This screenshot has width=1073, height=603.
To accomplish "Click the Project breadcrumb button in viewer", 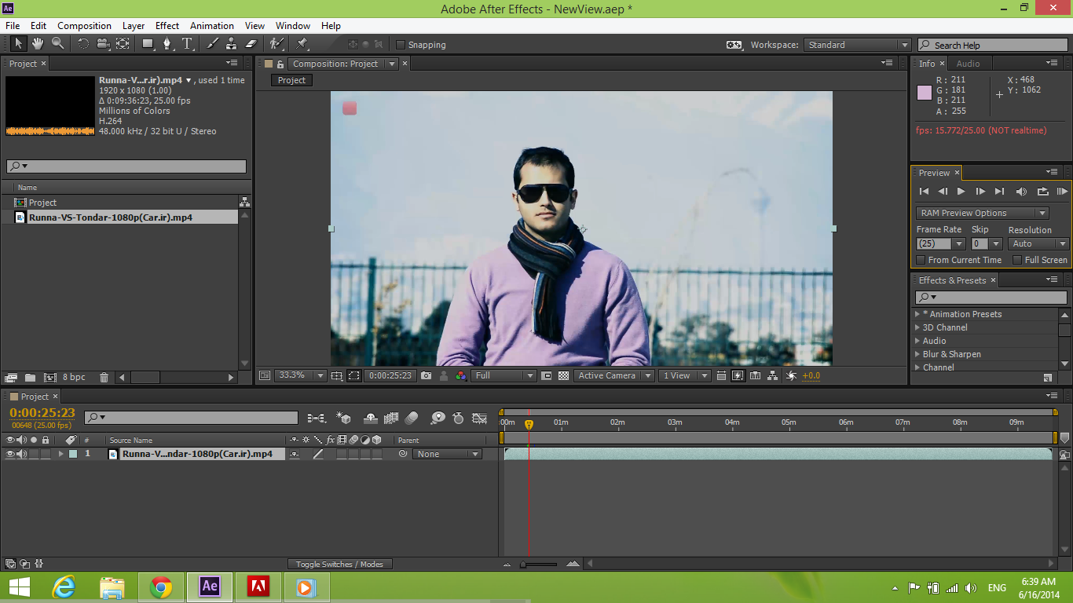I will click(x=291, y=80).
